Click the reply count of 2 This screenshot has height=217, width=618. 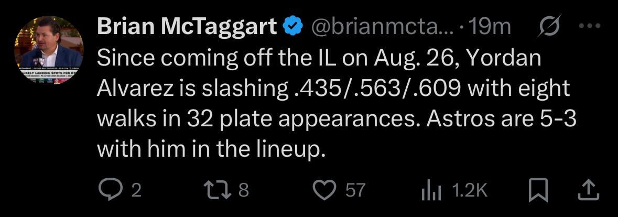coord(136,190)
